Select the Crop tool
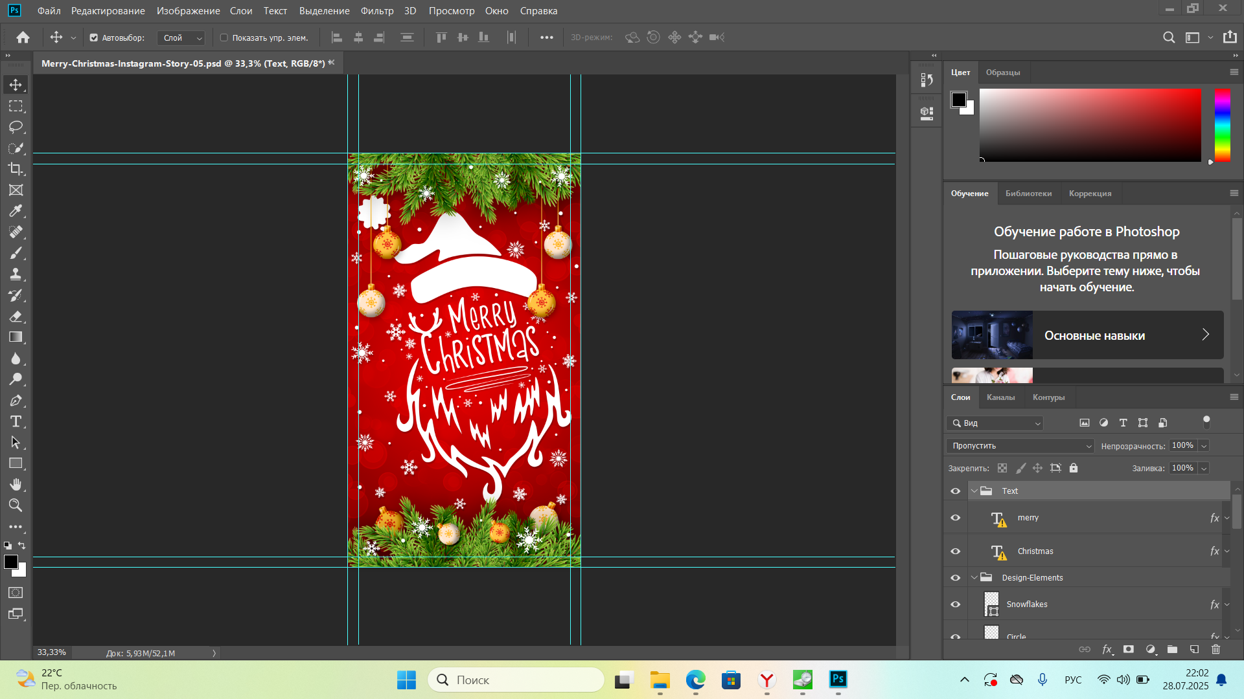The image size is (1244, 699). pos(16,169)
